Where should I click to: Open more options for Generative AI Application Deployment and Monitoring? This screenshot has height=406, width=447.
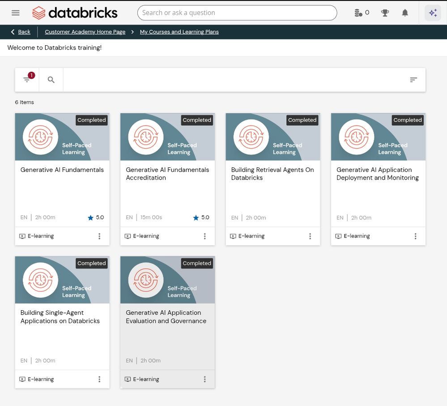pos(415,236)
